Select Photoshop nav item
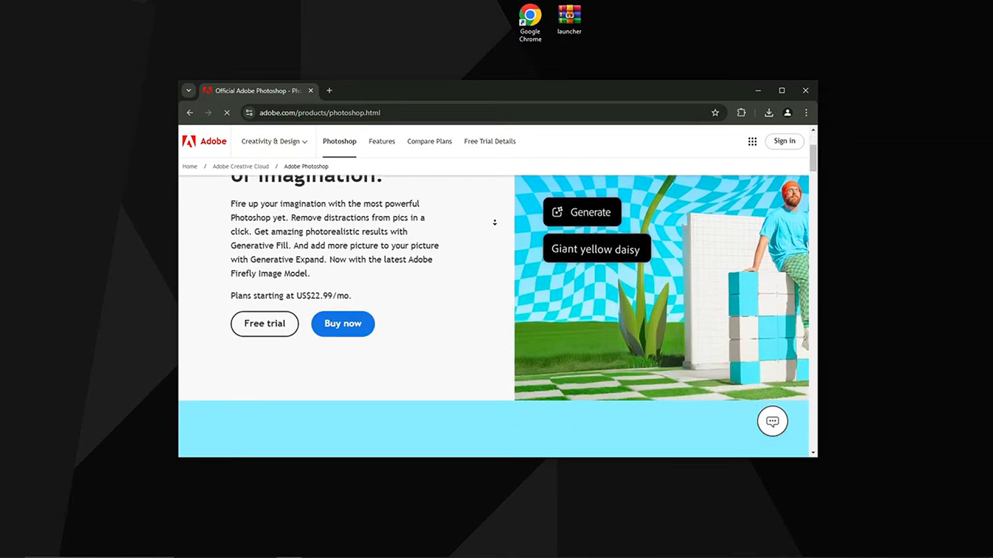993x558 pixels. point(339,141)
